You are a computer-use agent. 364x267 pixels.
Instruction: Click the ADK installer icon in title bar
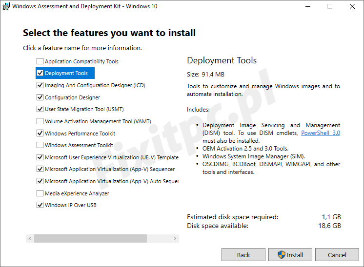pyautogui.click(x=5, y=6)
